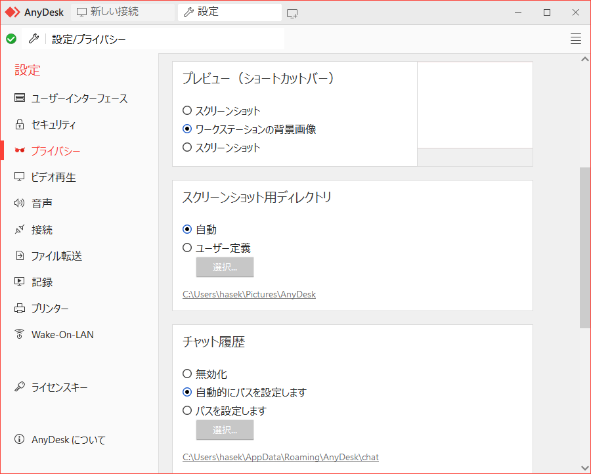The image size is (591, 474).
Task: Click the 接続 plug icon
Action: pyautogui.click(x=20, y=229)
